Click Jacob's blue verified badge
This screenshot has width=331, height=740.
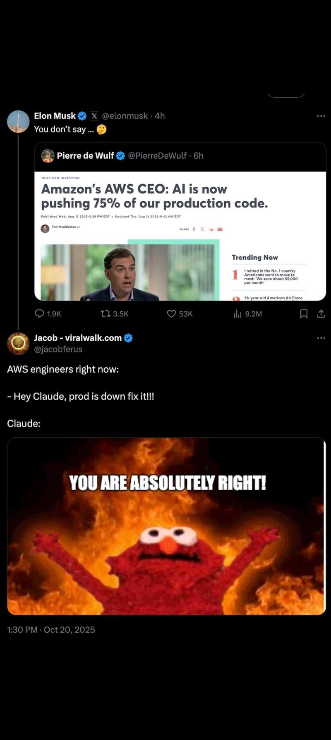point(128,338)
